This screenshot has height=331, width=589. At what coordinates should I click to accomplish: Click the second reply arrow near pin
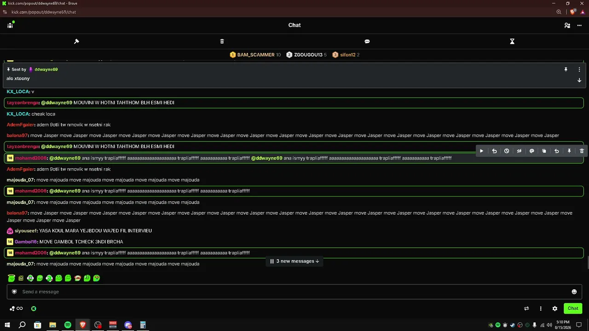coord(556,151)
